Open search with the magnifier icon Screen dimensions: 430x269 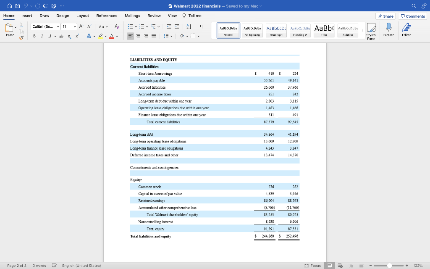[x=414, y=6]
